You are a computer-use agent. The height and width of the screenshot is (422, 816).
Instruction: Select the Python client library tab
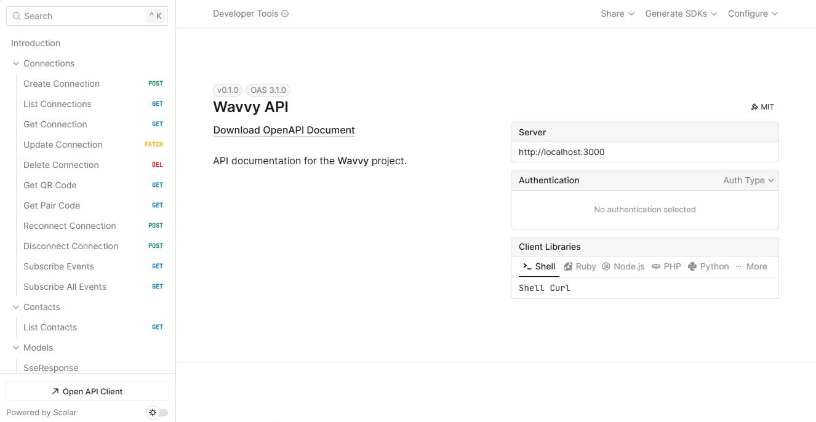(x=708, y=266)
